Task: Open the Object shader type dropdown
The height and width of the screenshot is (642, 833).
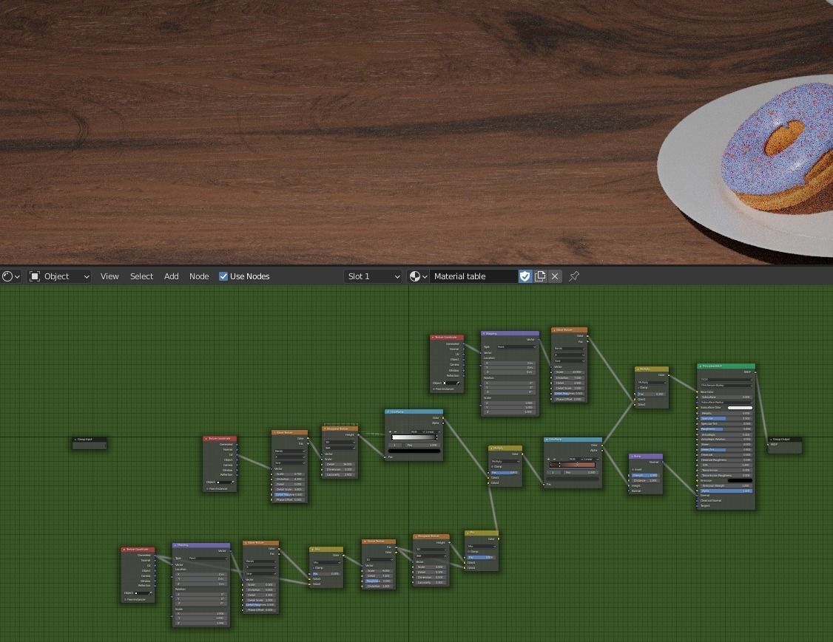Action: tap(59, 276)
